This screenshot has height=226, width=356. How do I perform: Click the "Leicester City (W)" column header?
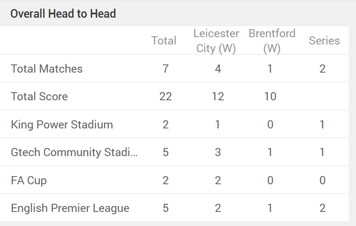click(x=216, y=41)
